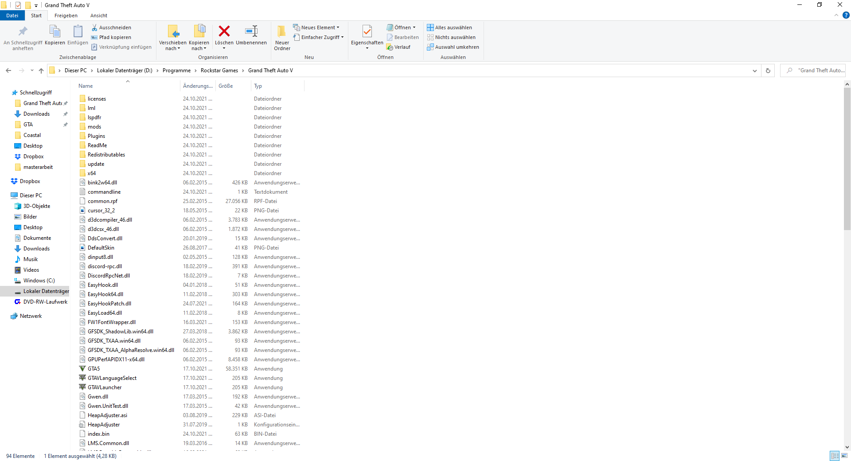This screenshot has height=461, width=851.
Task: Go up one folder level
Action: tap(41, 70)
